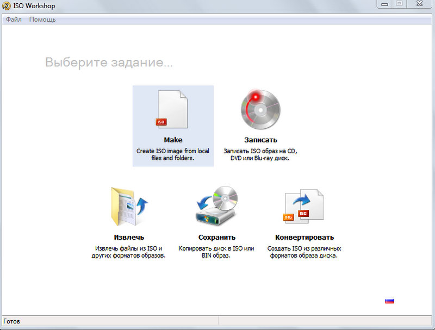Open the Файл menu
The width and height of the screenshot is (435, 330).
(14, 20)
